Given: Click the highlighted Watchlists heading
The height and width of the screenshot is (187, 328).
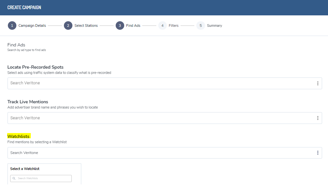Looking at the screenshot, I should coord(19,136).
